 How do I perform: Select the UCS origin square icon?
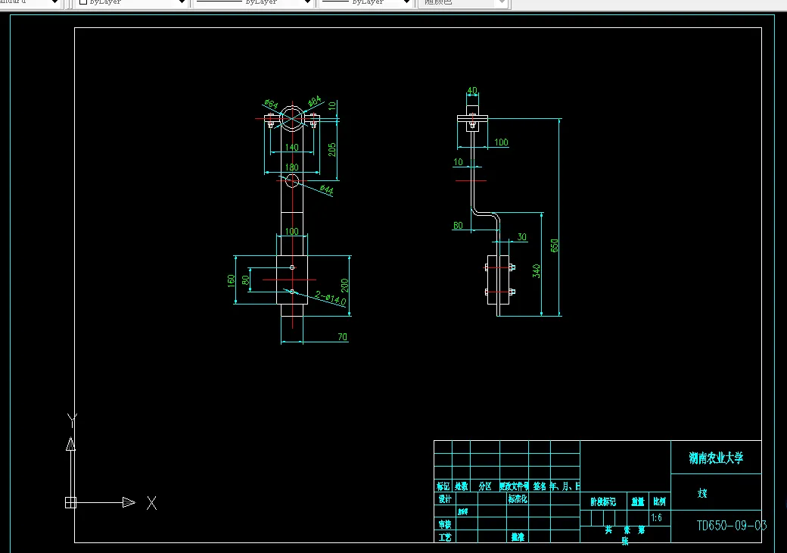[71, 502]
